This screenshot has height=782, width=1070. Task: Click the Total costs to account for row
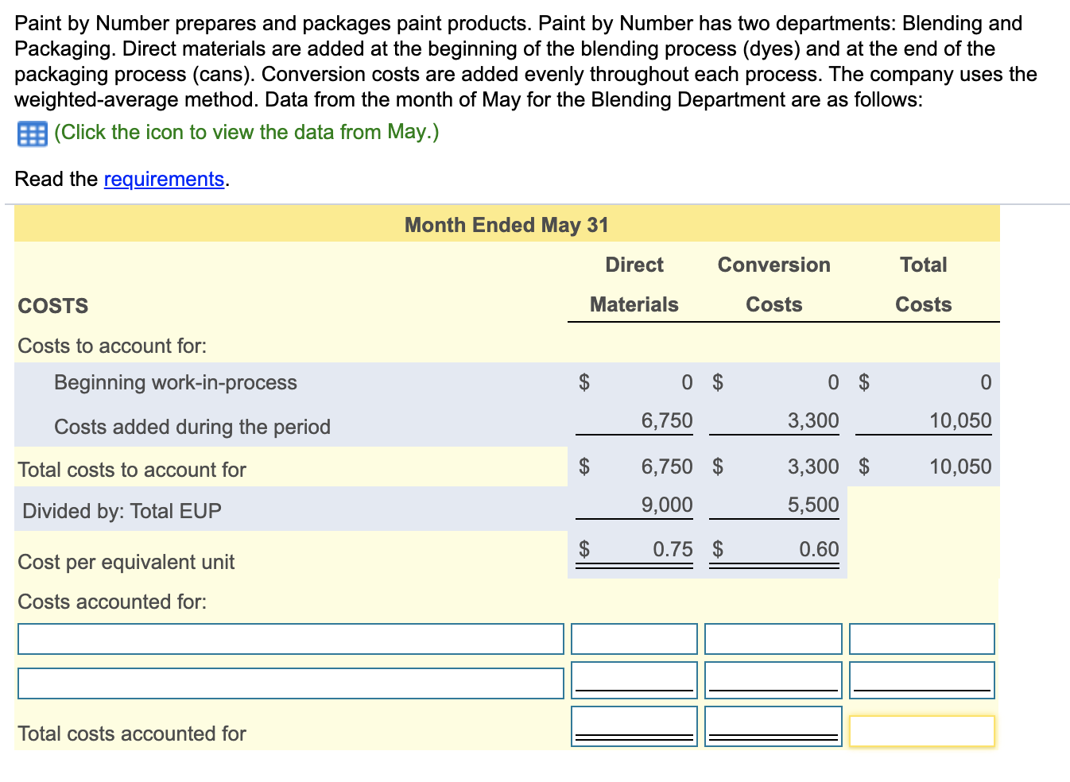132,469
